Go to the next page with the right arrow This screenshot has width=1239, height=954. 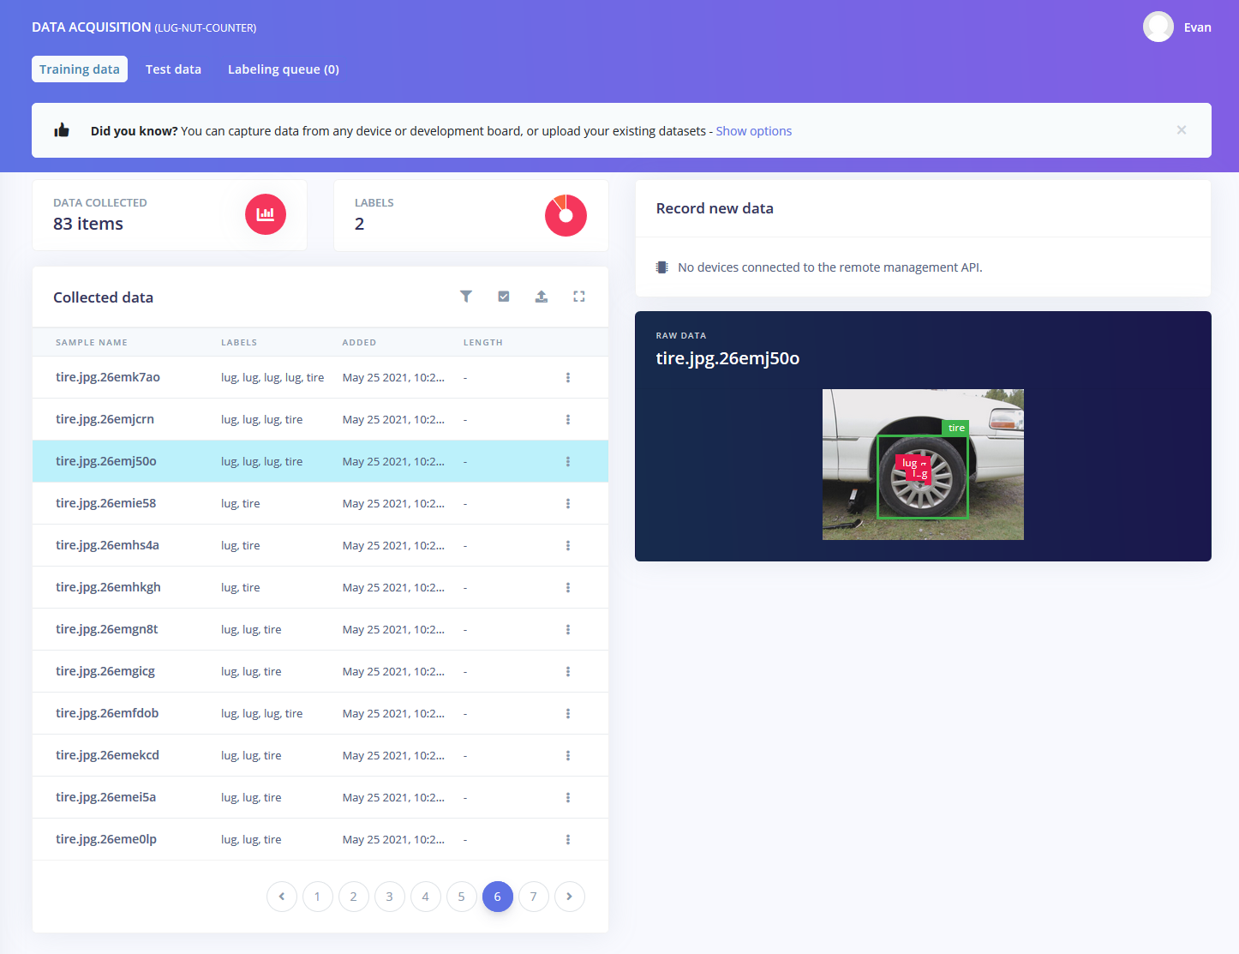pyautogui.click(x=570, y=897)
